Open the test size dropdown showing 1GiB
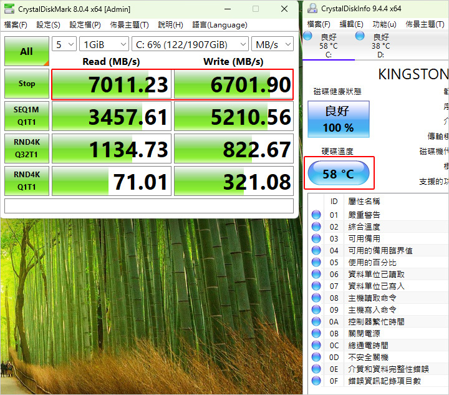449x395 pixels. click(x=104, y=44)
